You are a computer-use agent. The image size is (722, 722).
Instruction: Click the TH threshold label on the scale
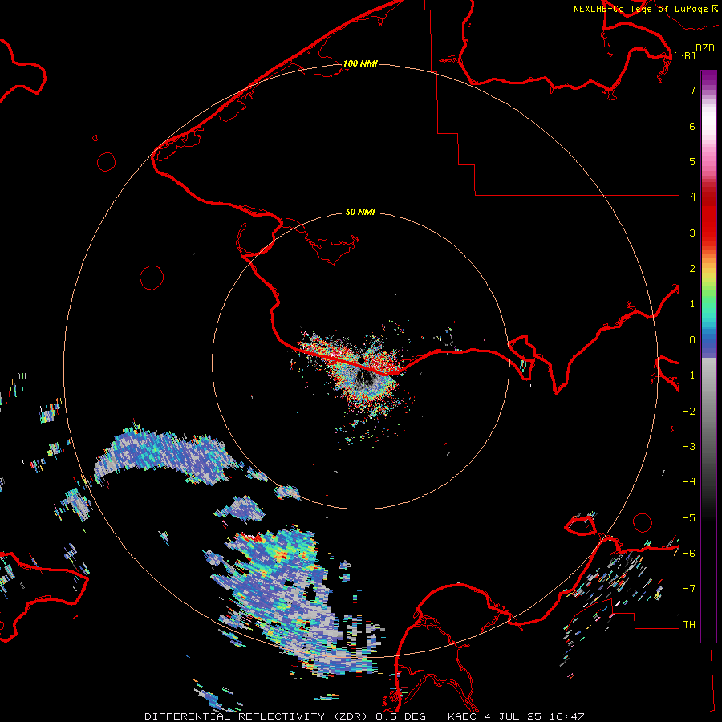[x=689, y=625]
